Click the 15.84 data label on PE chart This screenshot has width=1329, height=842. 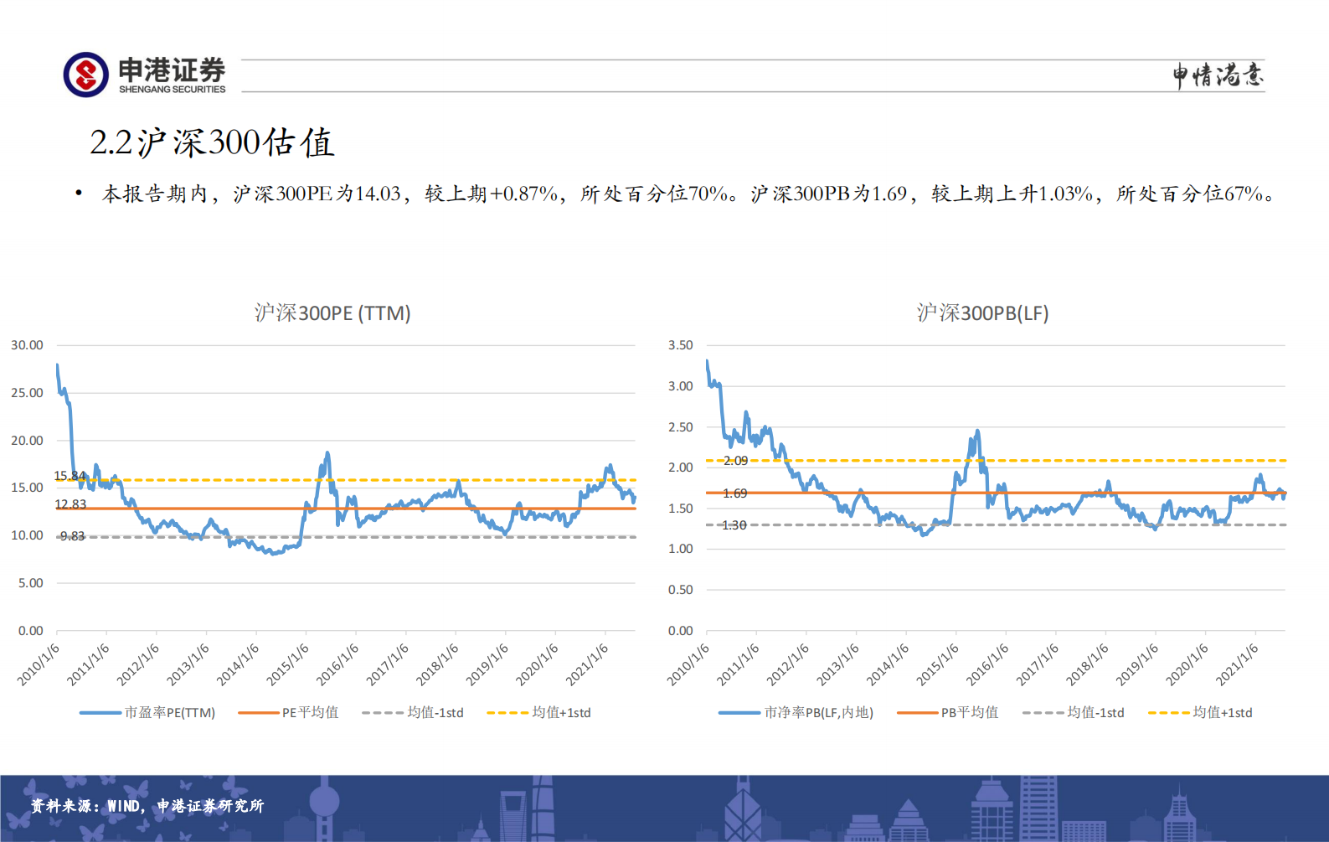70,476
